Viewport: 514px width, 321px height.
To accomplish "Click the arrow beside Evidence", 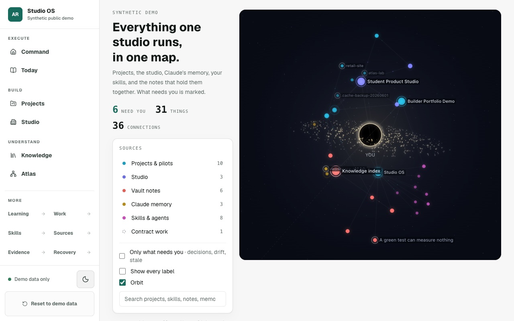I will click(43, 252).
